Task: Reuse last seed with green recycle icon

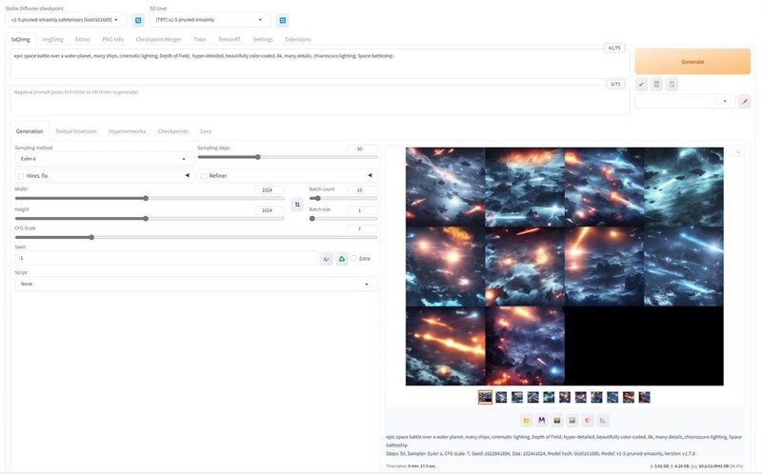Action: 342,258
